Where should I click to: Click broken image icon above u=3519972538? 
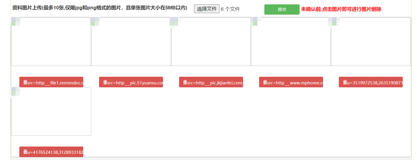(334, 22)
